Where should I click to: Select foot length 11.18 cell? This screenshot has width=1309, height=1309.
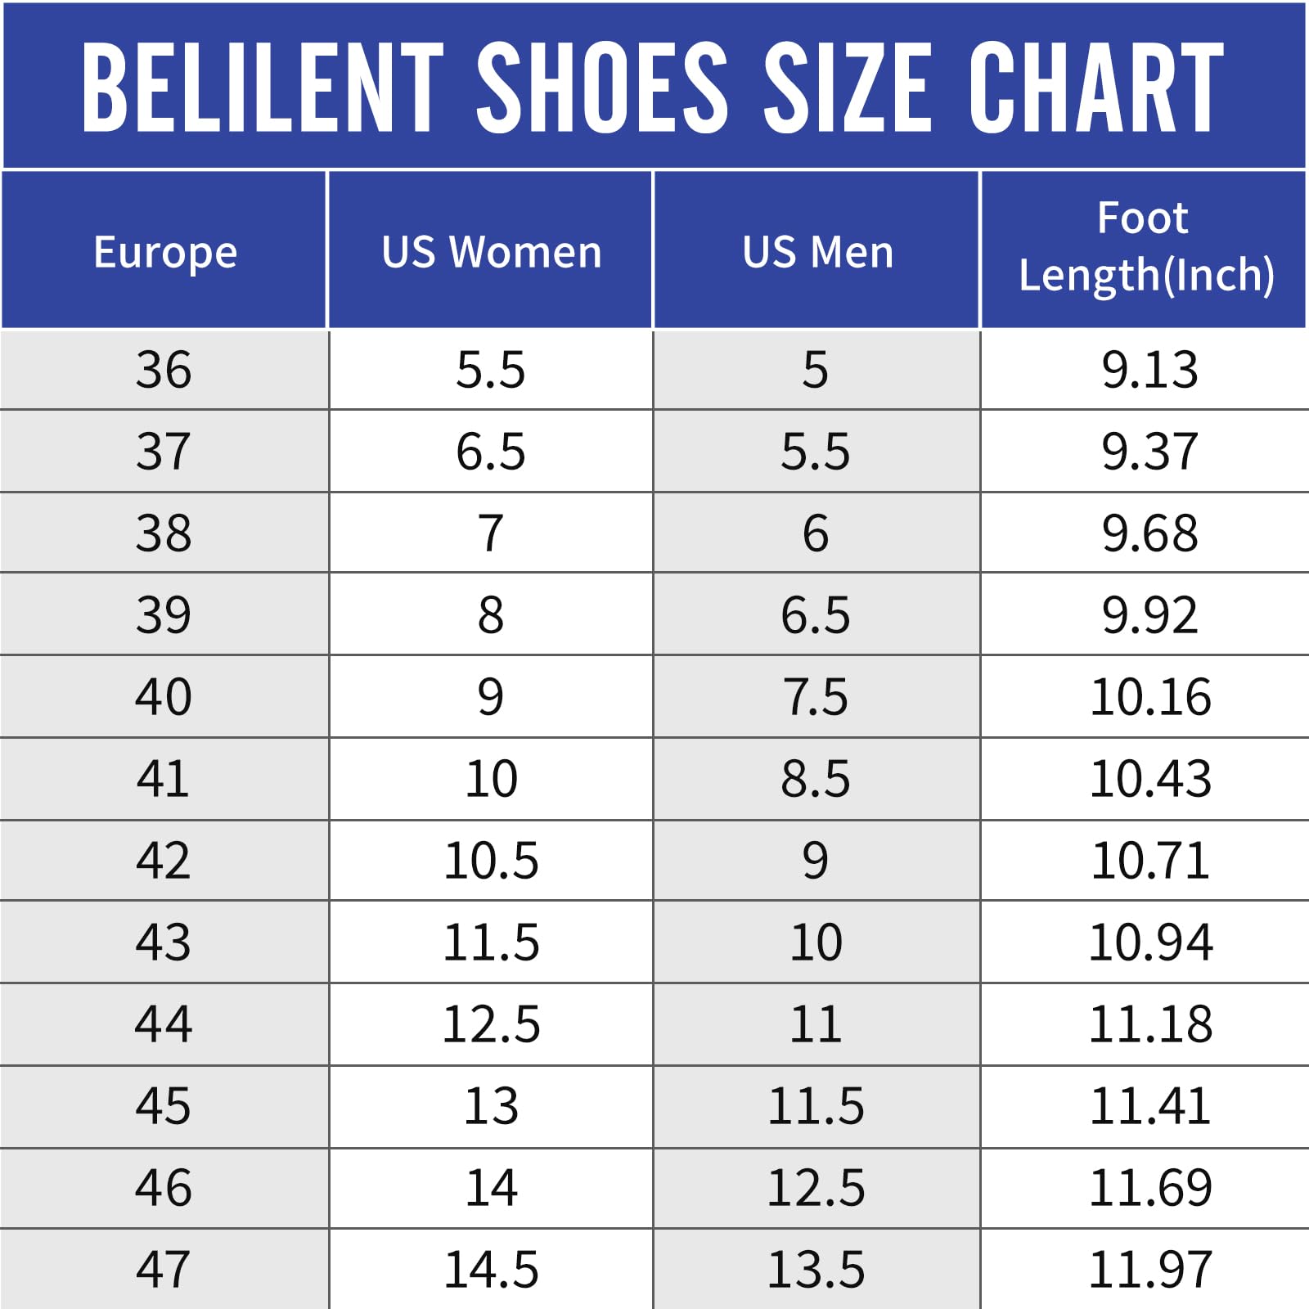point(1149,1024)
